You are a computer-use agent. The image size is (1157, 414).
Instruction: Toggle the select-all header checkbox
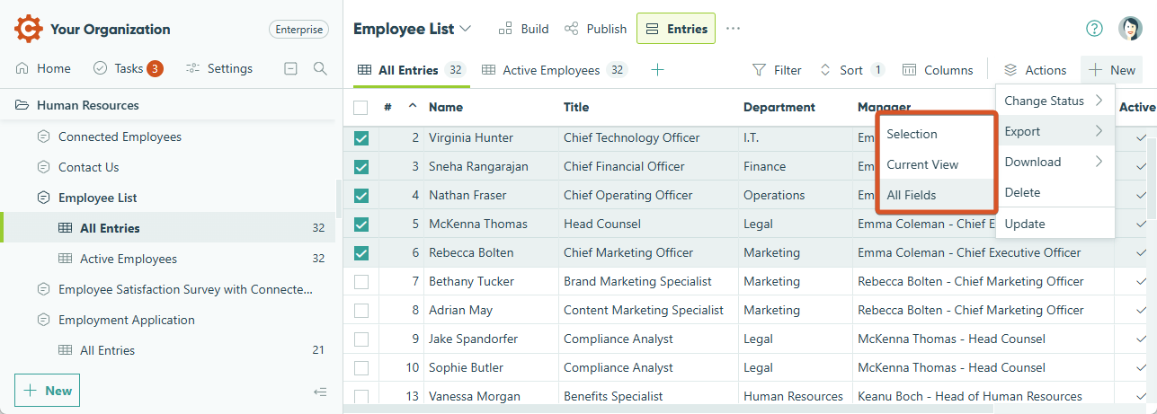(360, 108)
